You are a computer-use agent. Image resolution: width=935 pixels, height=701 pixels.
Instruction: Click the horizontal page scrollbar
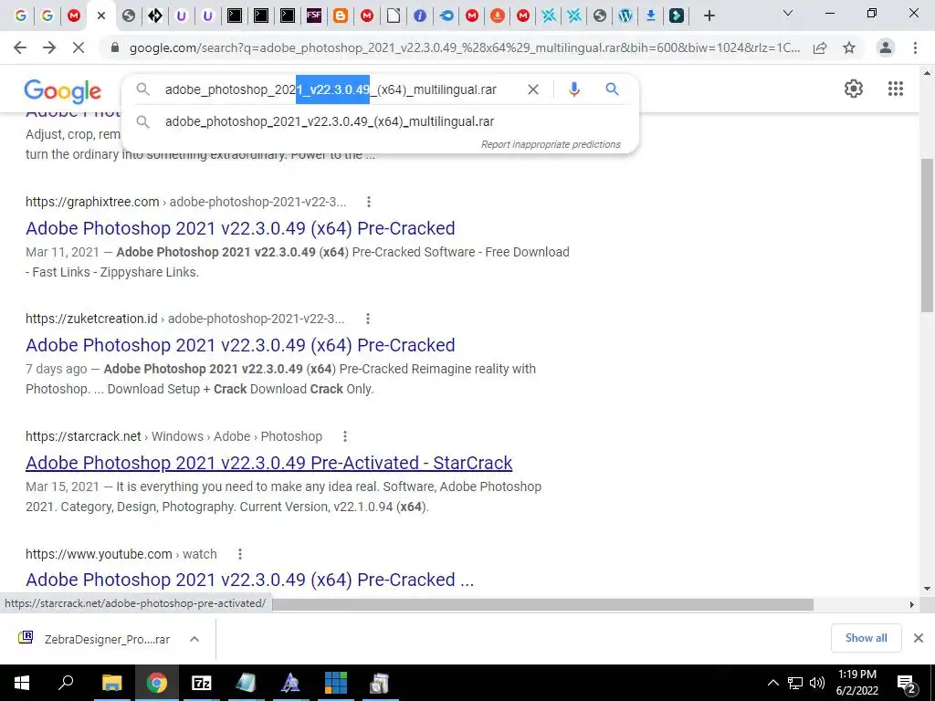(x=542, y=604)
